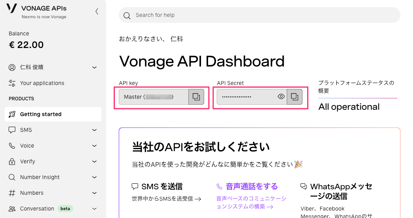Click the beta badge next to Conversation
The width and height of the screenshot is (413, 218).
[x=65, y=209]
